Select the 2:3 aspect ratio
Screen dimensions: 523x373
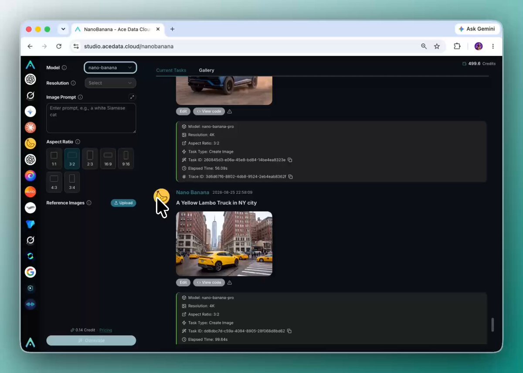pyautogui.click(x=90, y=159)
